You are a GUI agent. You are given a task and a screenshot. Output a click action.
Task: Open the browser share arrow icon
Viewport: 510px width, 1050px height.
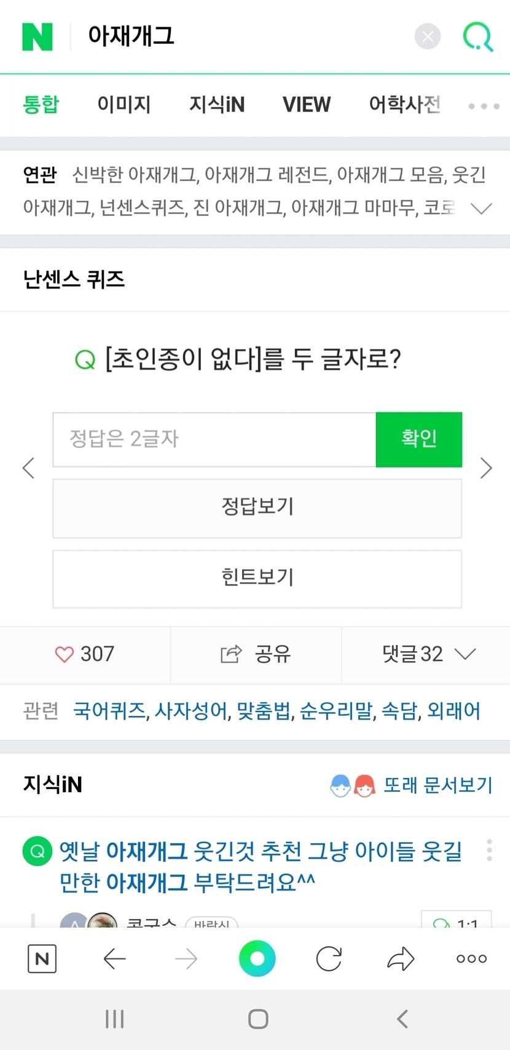[401, 958]
